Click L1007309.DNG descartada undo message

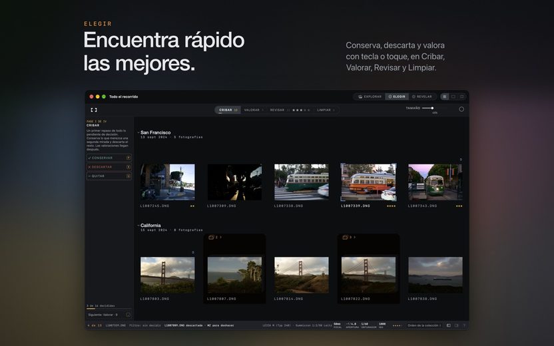click(199, 325)
